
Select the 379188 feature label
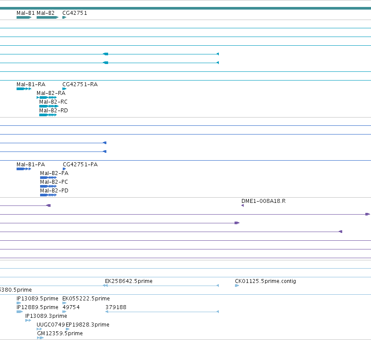pyautogui.click(x=116, y=307)
